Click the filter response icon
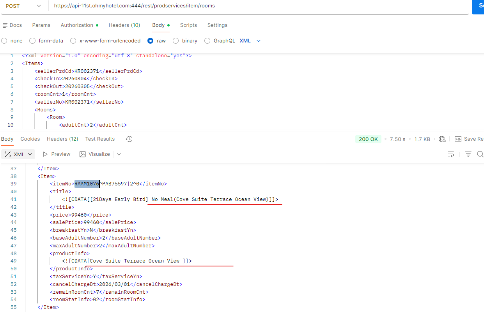Screen dimensions: 484x312 click(468, 154)
